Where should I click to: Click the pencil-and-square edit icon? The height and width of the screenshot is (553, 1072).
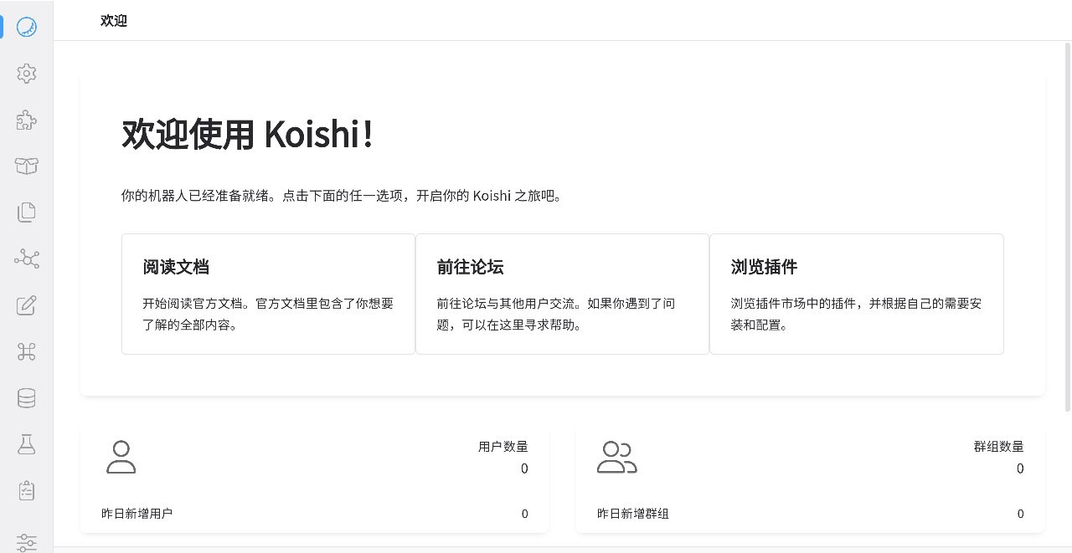[27, 305]
